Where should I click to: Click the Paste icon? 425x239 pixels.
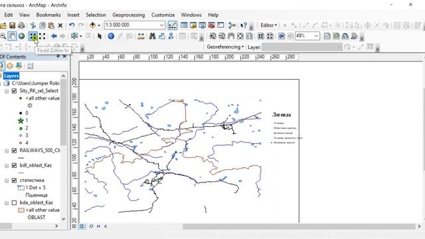(x=51, y=25)
